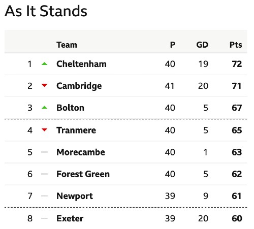Open the Cheltenham team link
Viewport: 254px width, 229px height.
point(81,64)
